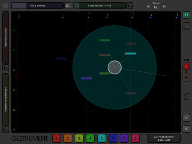
Task: Tap the bright cyan note bar
Action: (130, 54)
